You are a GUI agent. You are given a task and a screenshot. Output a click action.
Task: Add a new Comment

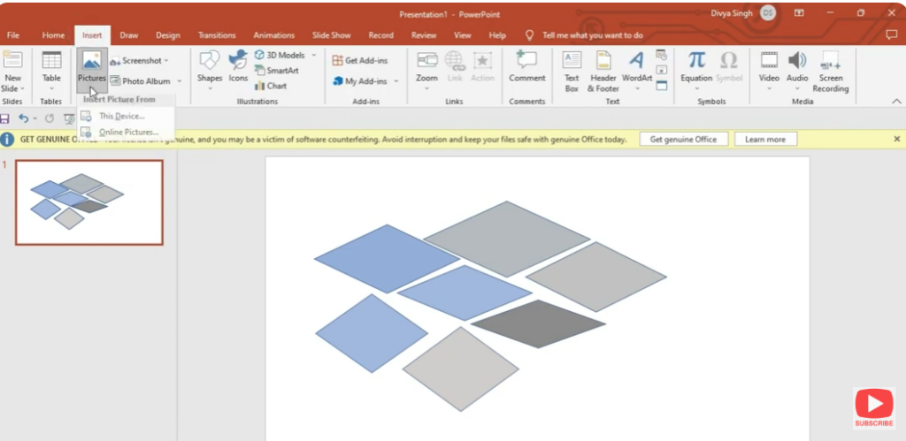(526, 68)
